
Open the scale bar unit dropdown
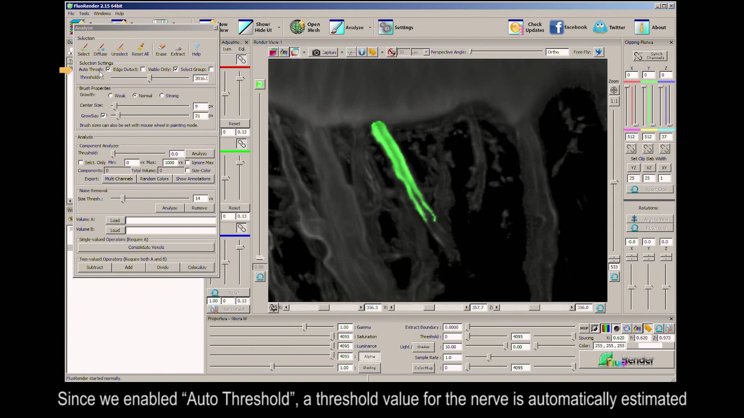tap(426, 52)
